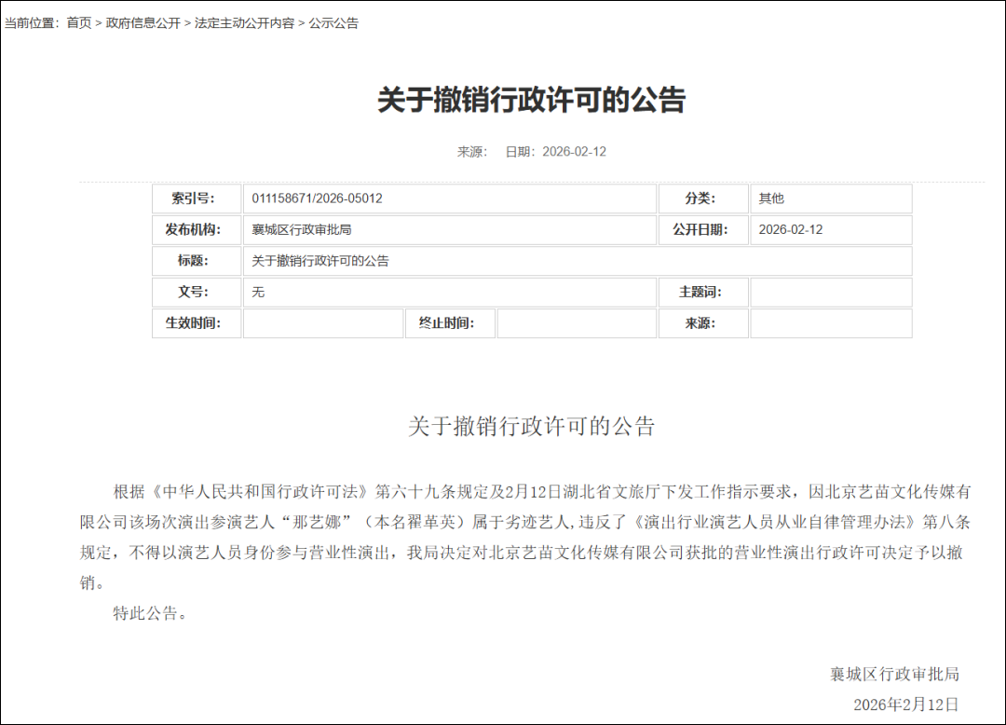
Task: Select the 特此公告 closing line
Action: pyautogui.click(x=149, y=612)
